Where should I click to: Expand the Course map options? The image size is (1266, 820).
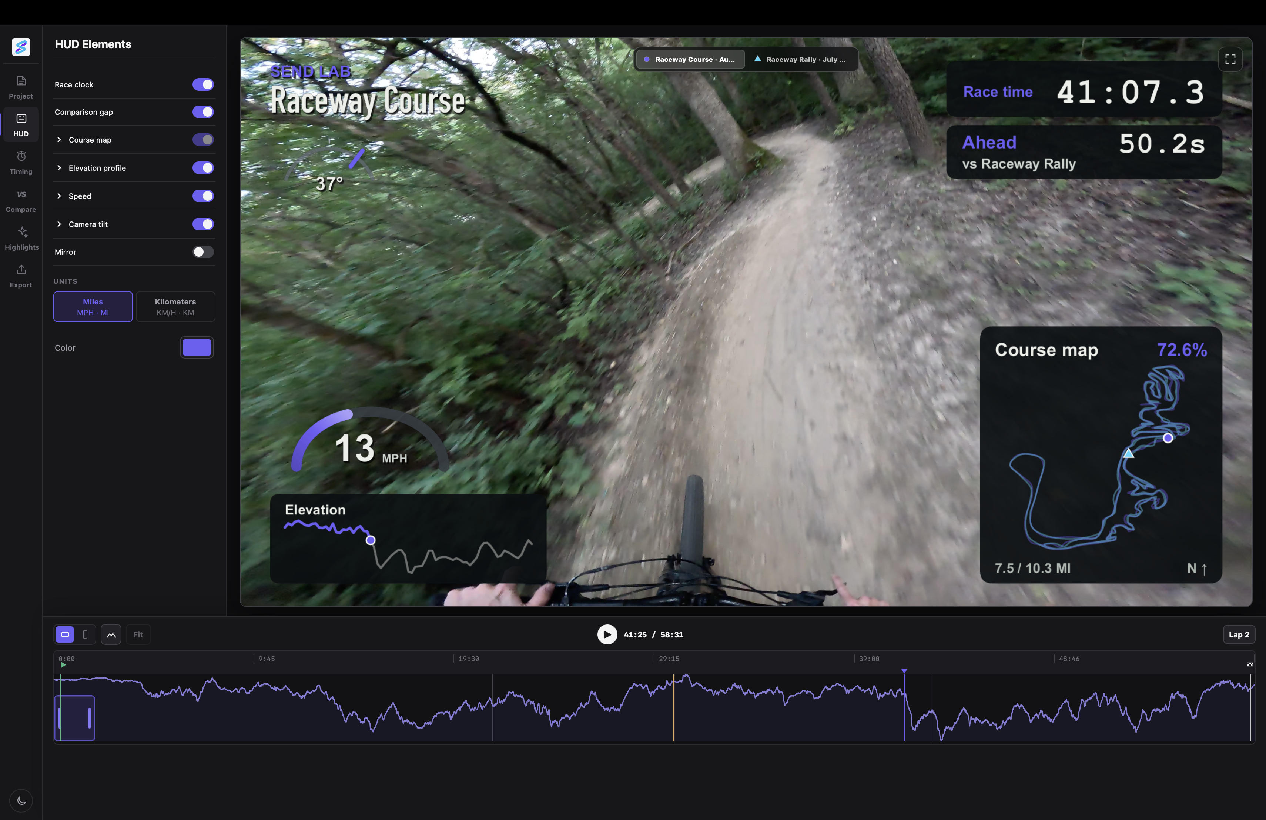click(59, 140)
